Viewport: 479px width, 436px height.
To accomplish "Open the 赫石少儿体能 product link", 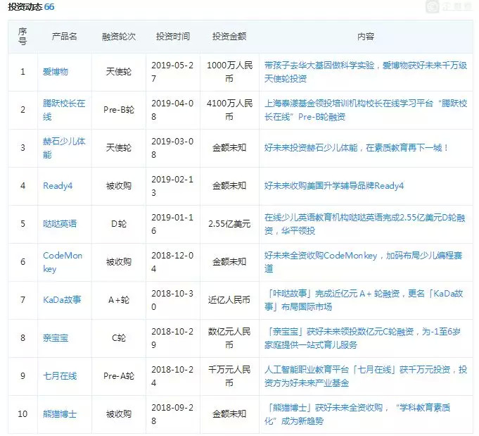I will tap(64, 148).
